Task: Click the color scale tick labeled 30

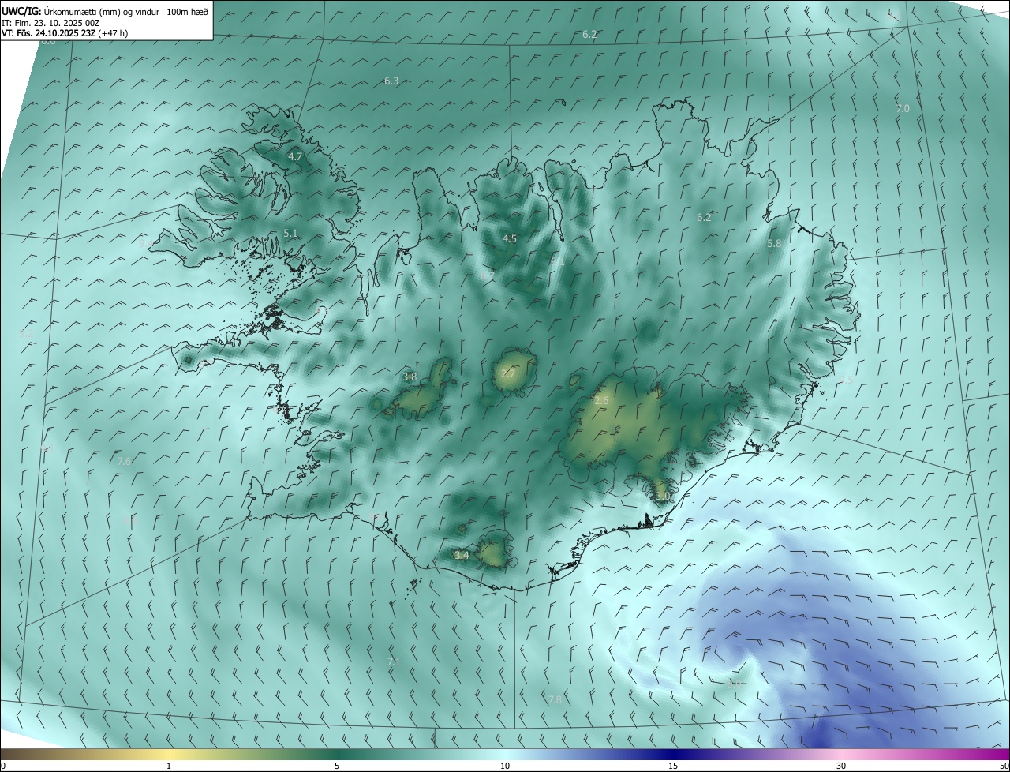Action: coord(841,766)
